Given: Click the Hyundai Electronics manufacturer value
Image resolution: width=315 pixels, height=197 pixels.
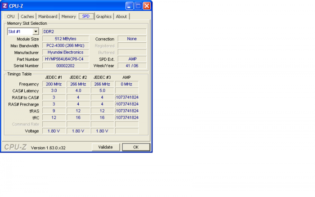Looking at the screenshot, I should [66, 52].
